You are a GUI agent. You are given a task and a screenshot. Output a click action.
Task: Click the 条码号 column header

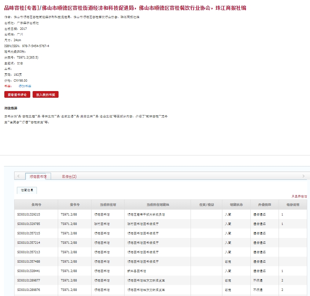[36, 205]
